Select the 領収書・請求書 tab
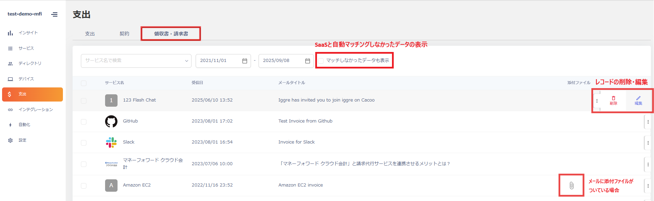 point(171,34)
